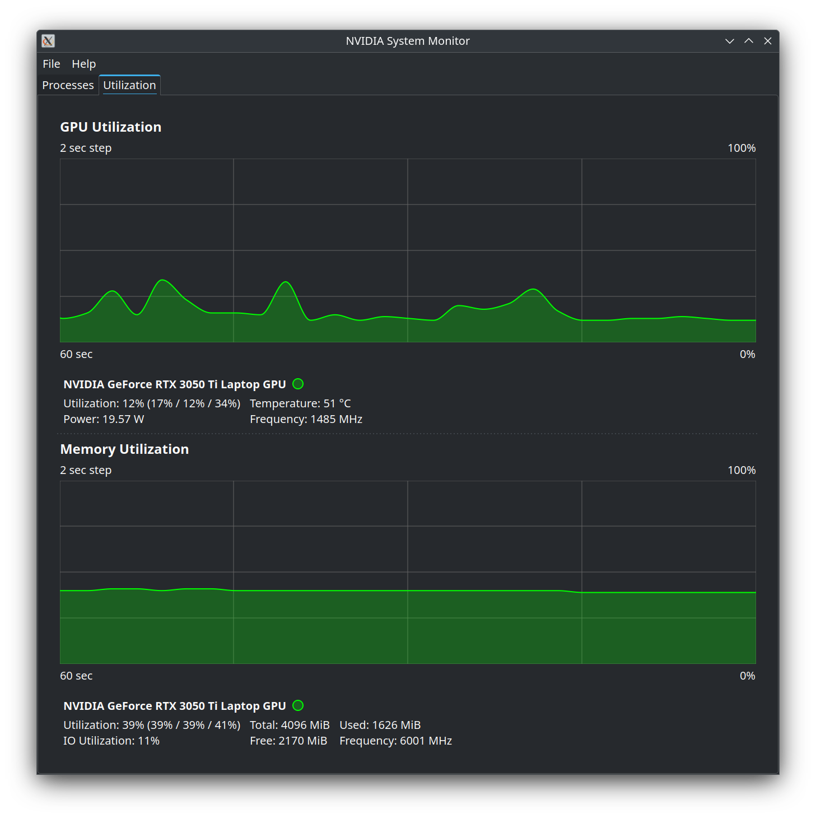Click the 'IO Utilization: 11%' reading
Screen dimensions: 816x818
[111, 741]
